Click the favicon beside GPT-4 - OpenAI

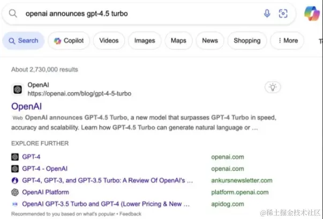(15, 169)
